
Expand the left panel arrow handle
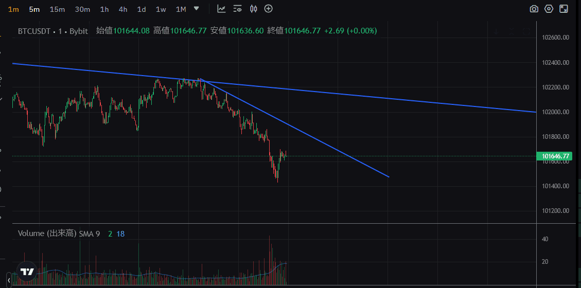tap(8, 280)
